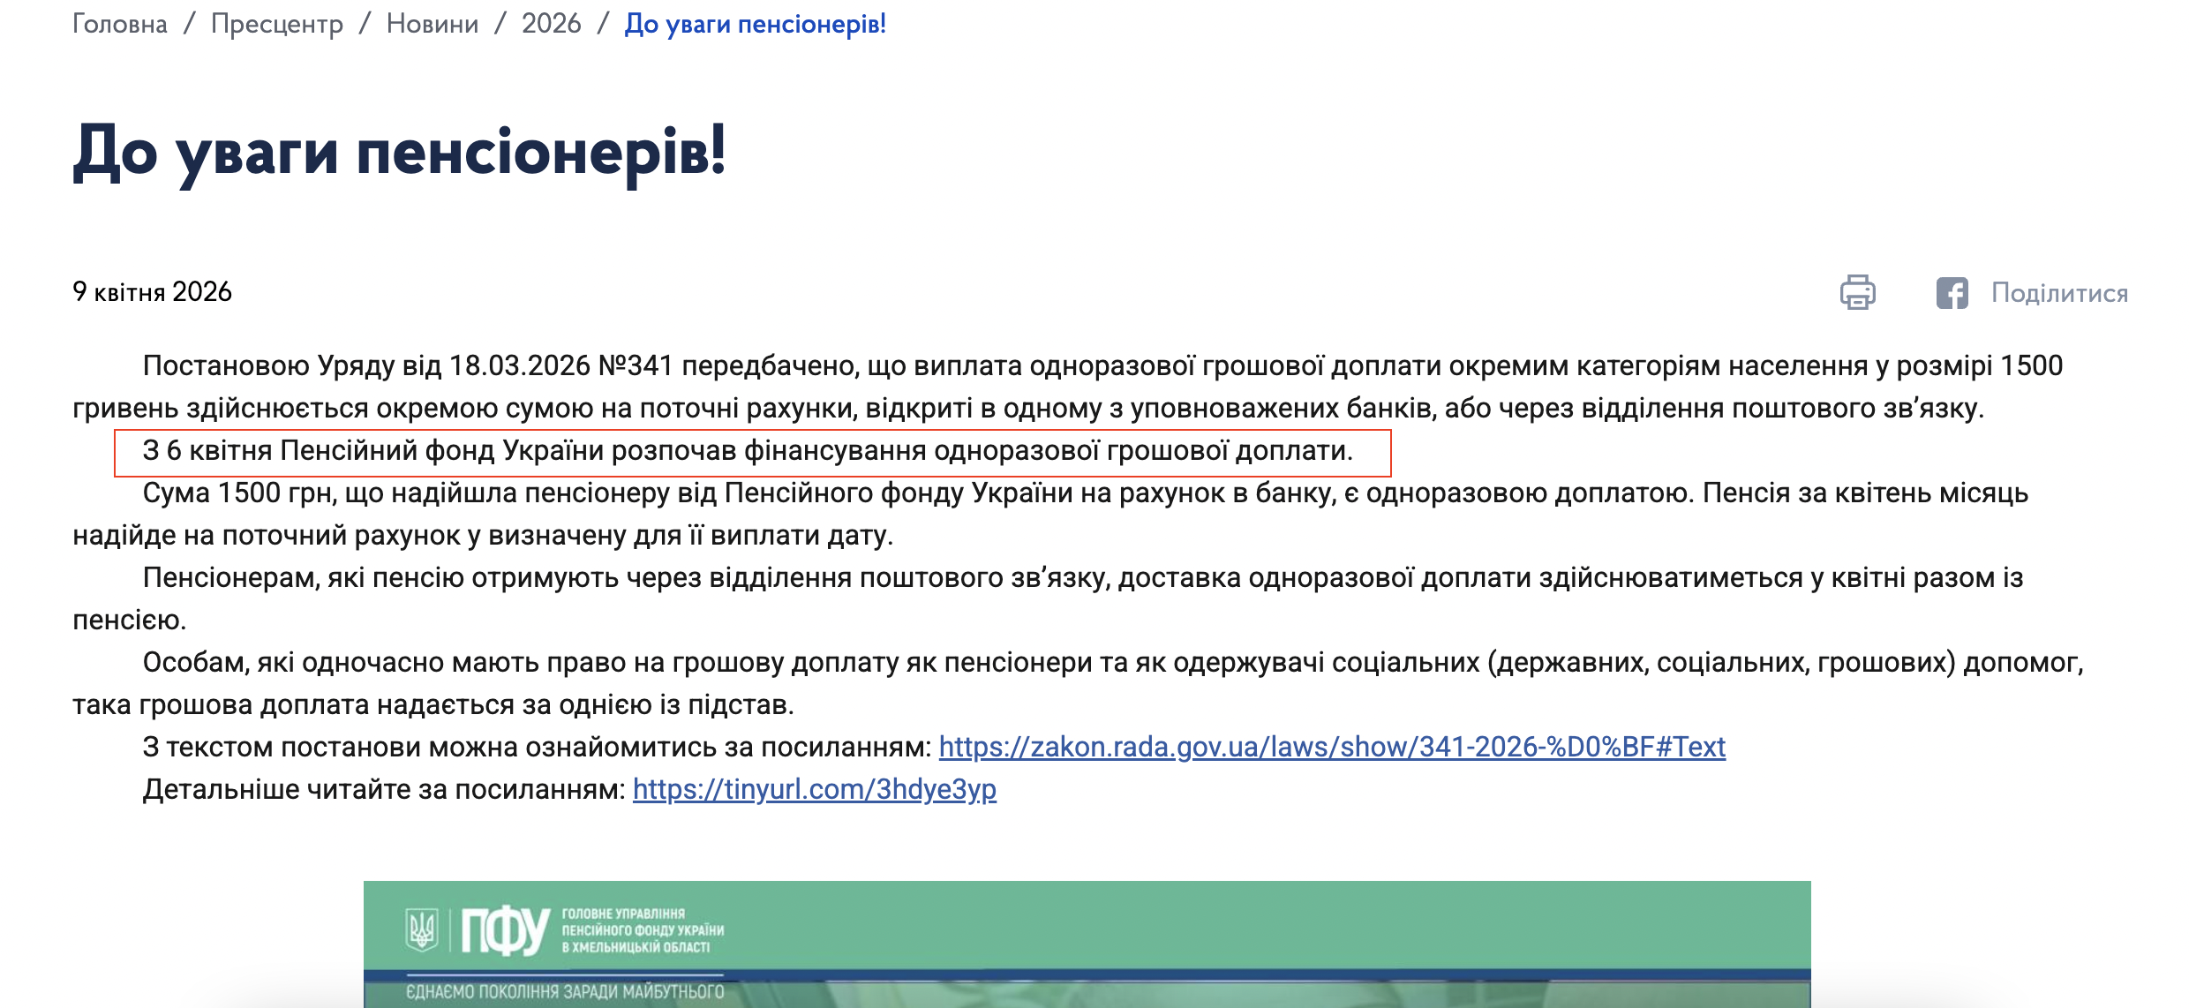
Task: Select the 2026 breadcrumb link
Action: click(x=552, y=24)
